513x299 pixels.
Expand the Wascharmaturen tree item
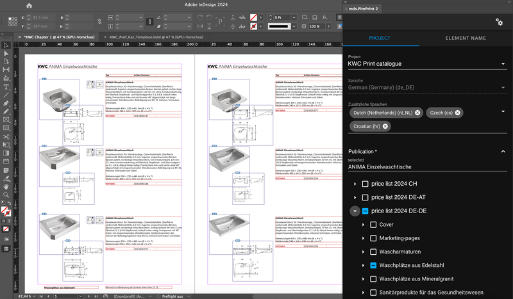(x=364, y=252)
